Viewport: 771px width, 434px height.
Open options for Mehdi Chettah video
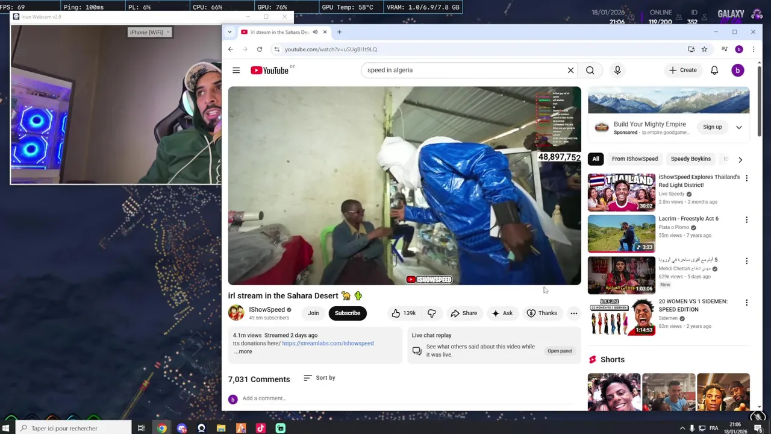click(x=746, y=261)
